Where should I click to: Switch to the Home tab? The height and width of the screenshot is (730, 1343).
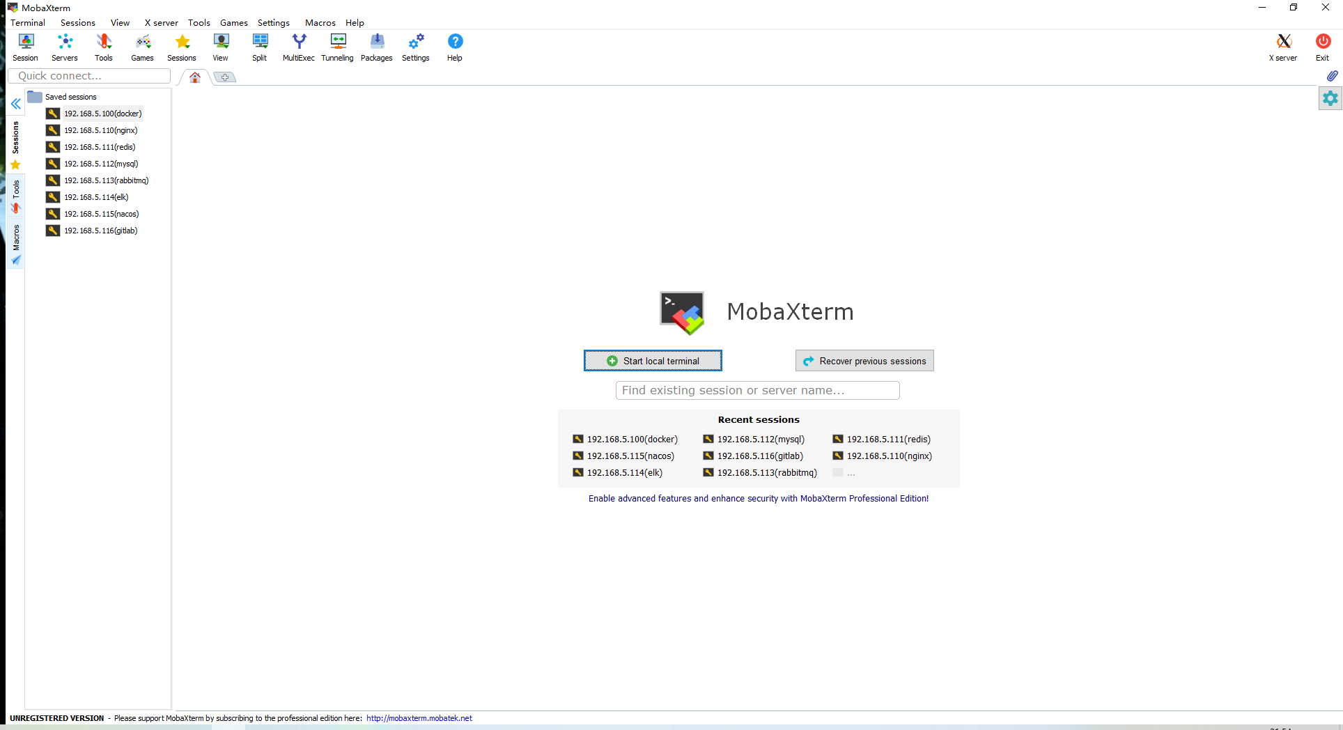(195, 77)
